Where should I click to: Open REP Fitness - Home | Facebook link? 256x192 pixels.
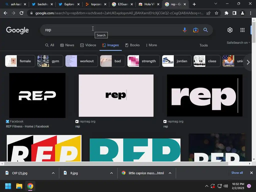(27, 126)
